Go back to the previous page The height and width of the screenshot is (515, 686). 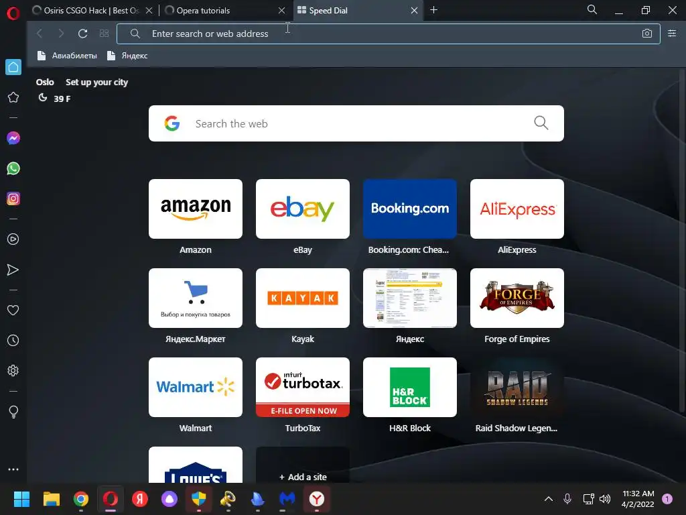pos(40,34)
